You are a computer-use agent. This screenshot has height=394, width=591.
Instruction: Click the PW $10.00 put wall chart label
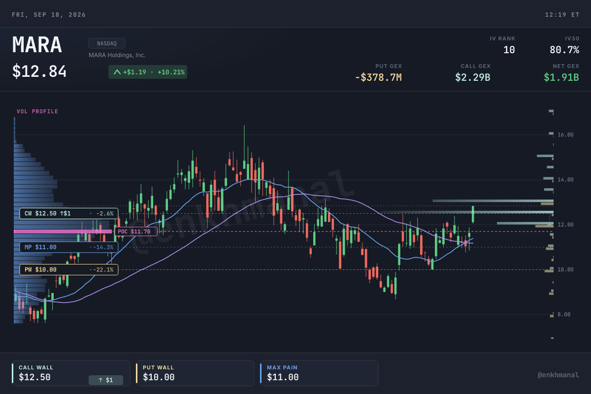coord(69,269)
